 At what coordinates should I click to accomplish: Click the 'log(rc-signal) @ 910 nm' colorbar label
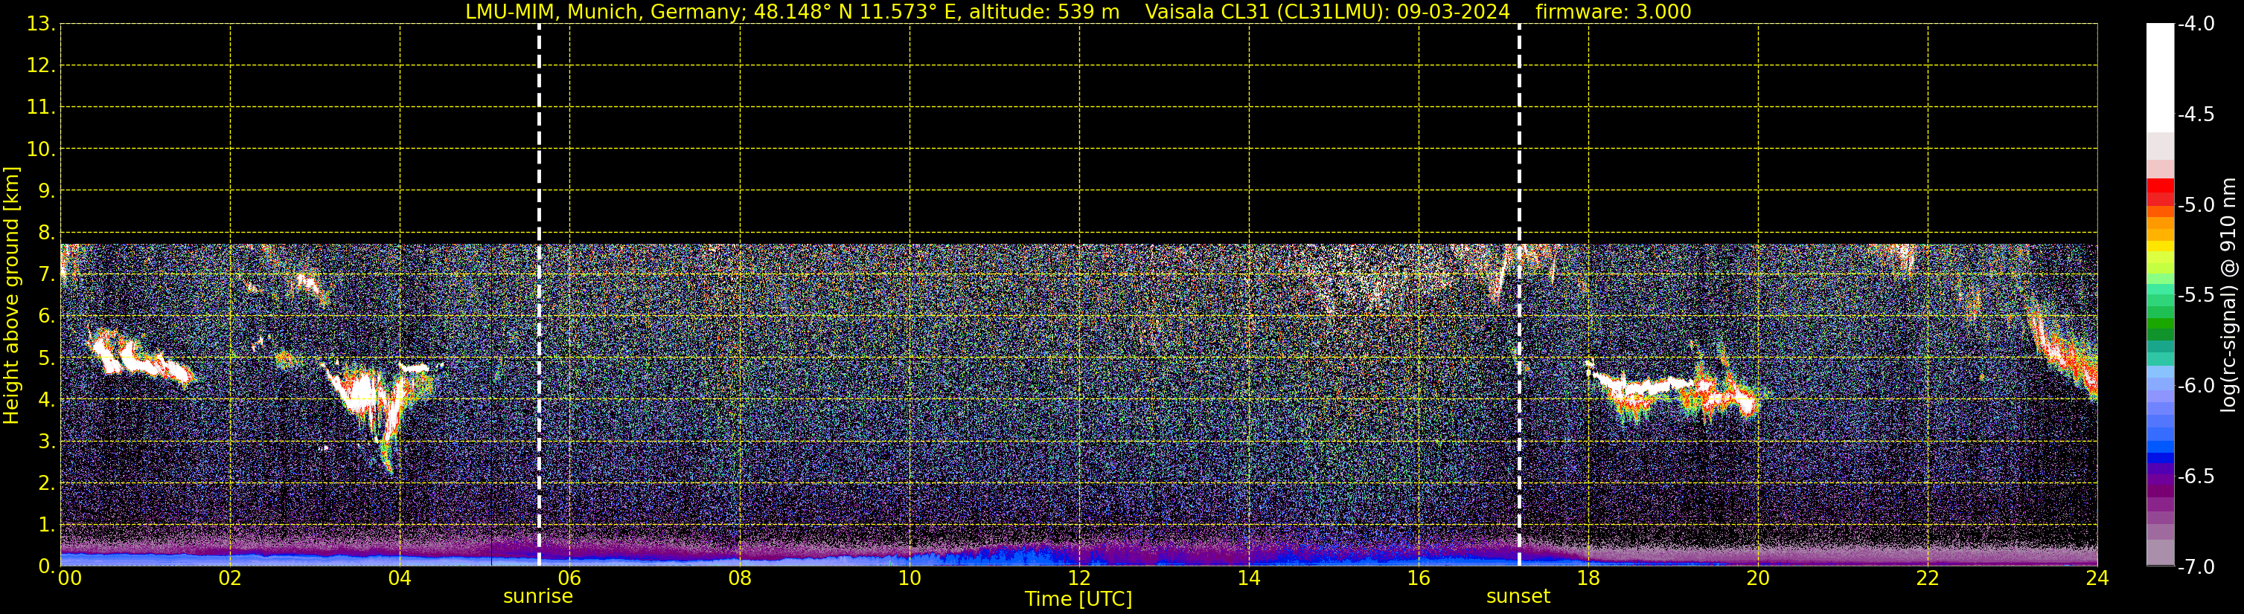coord(2228,296)
